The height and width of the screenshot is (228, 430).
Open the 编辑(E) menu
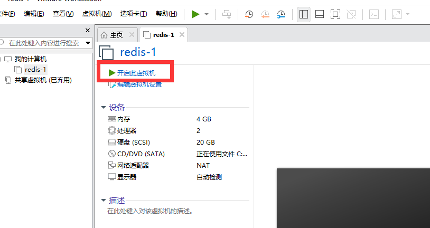(34, 14)
